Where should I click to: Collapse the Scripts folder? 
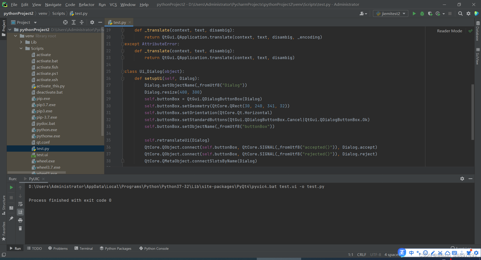[x=21, y=48]
